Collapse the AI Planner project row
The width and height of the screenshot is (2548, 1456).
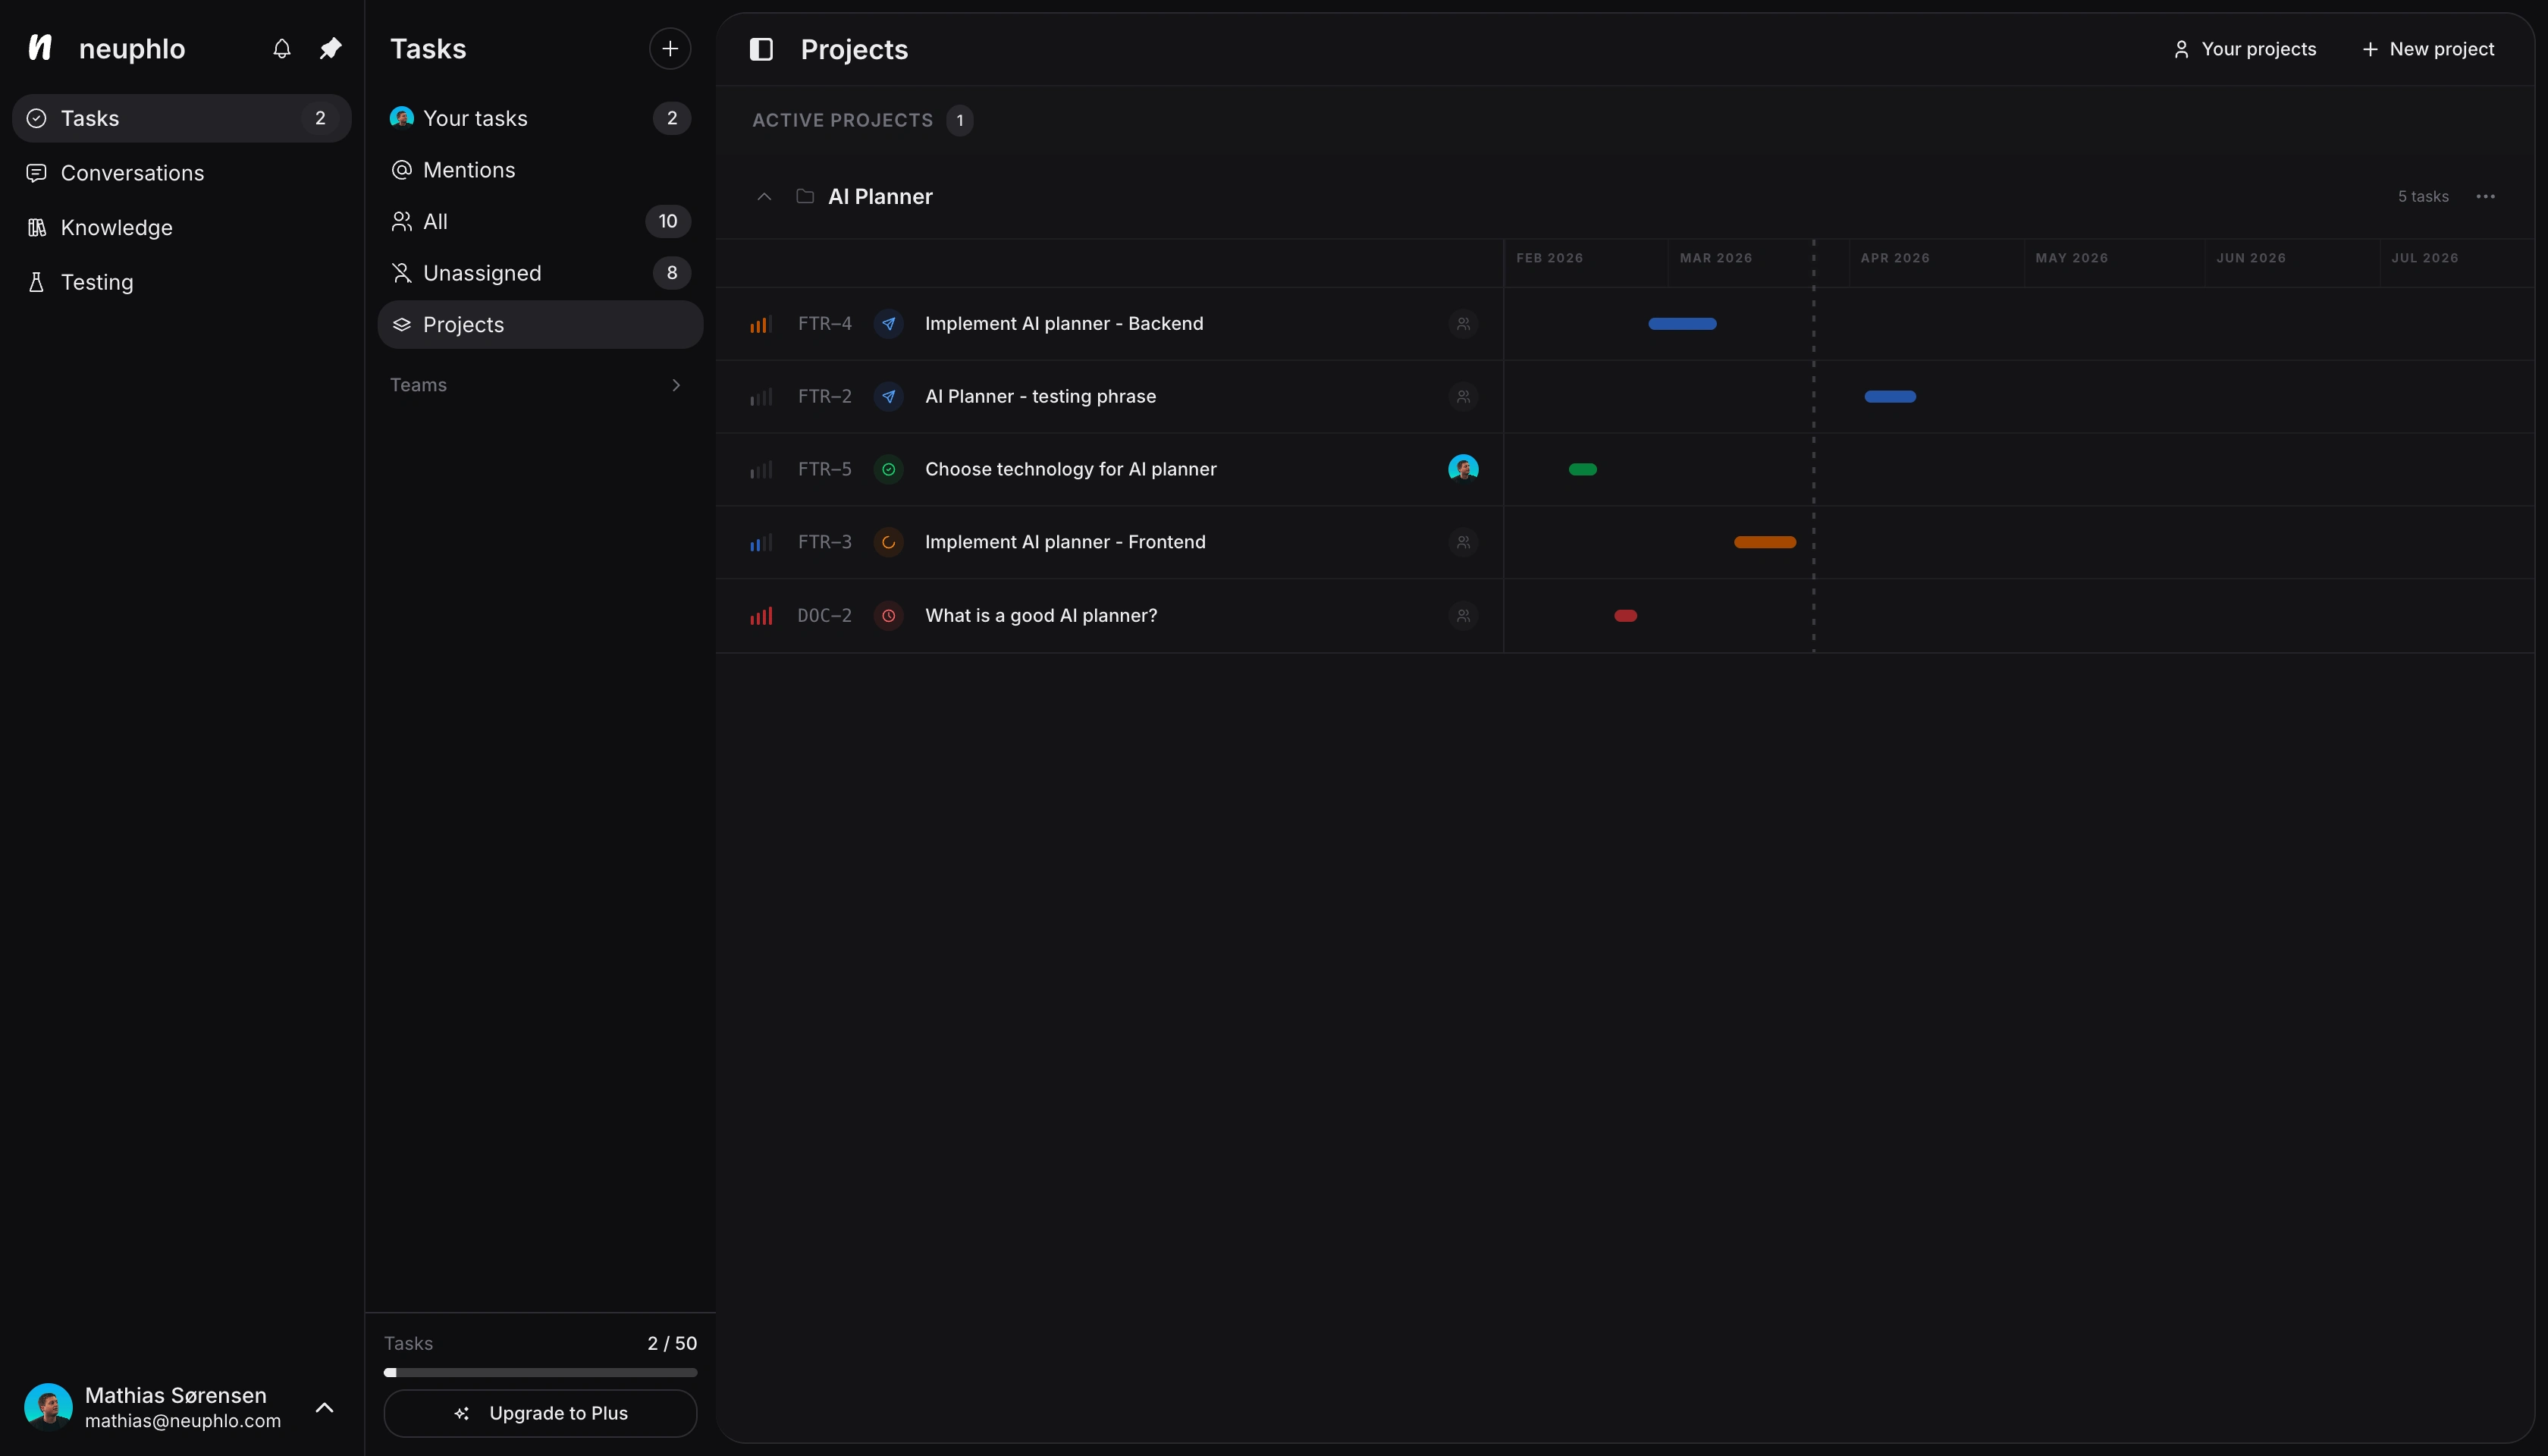(x=765, y=196)
